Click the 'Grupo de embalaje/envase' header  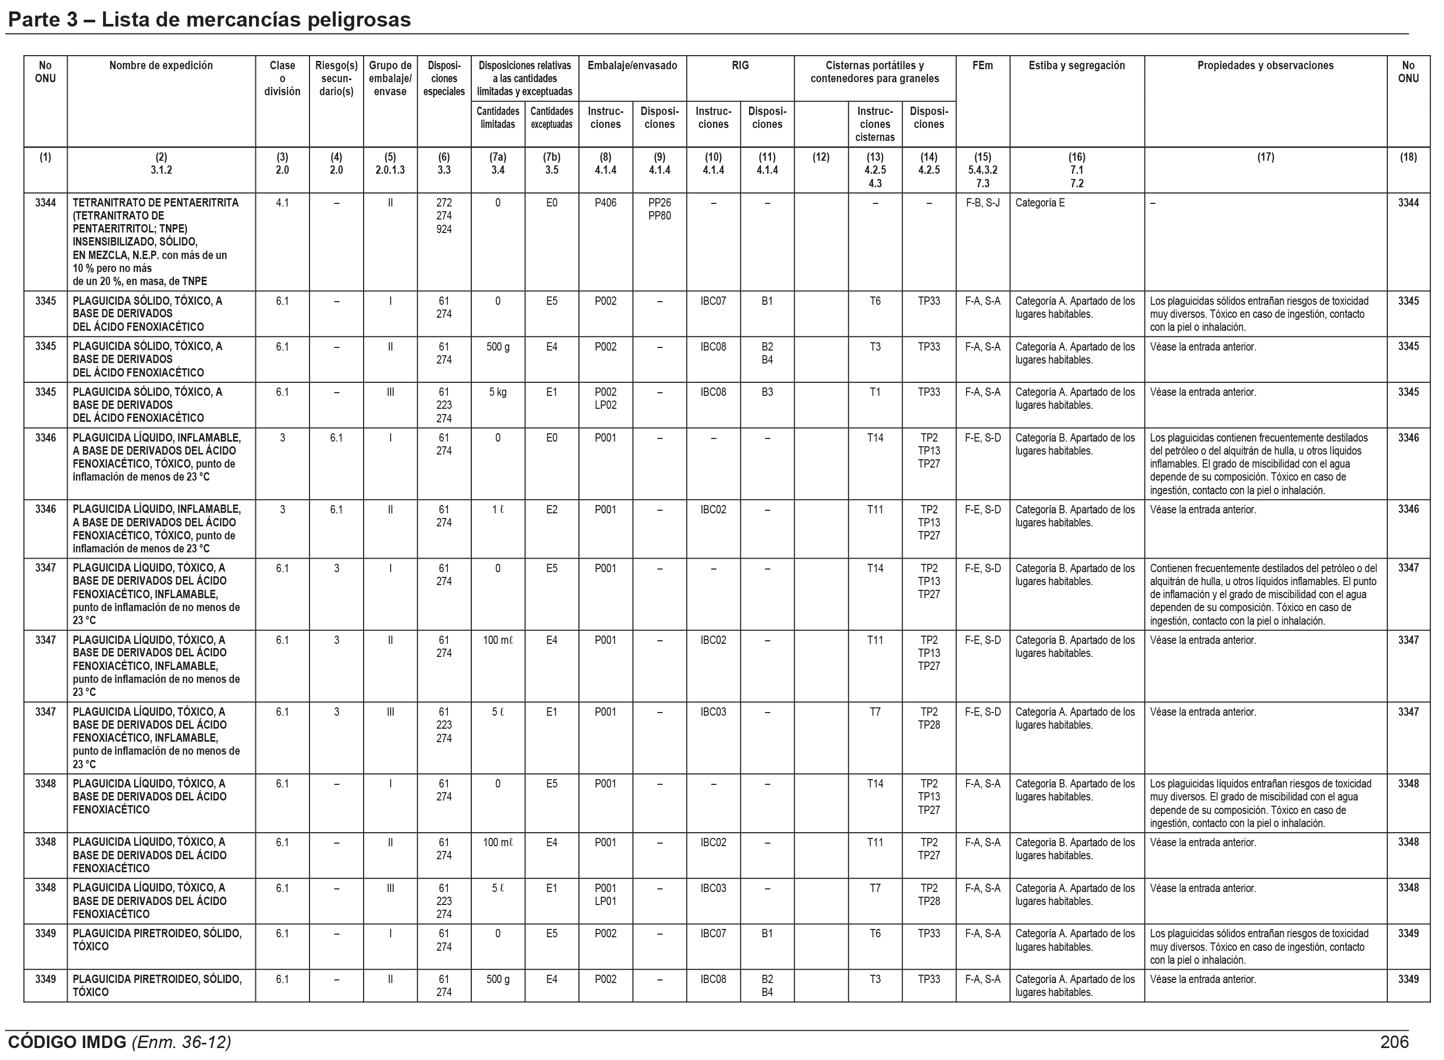pyautogui.click(x=390, y=79)
